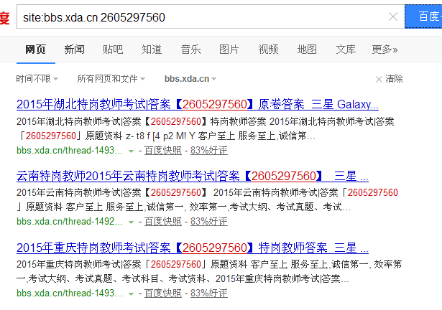Click the Baidu logo
442x310 pixels.
tap(4, 17)
